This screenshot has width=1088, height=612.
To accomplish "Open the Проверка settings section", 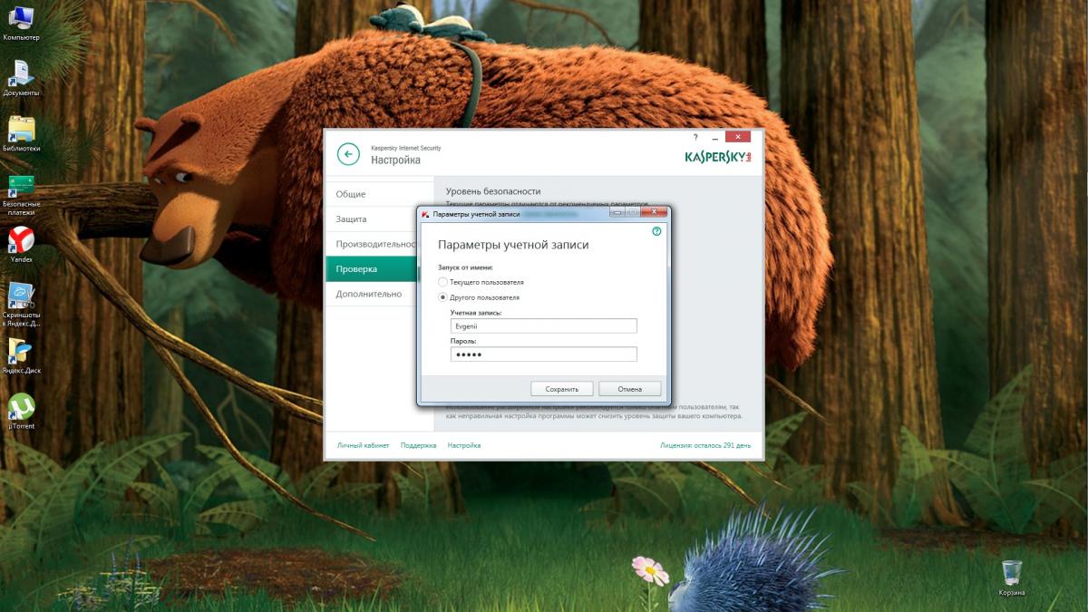I will [372, 269].
